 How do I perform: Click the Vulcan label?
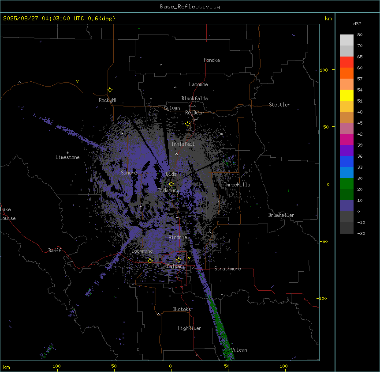click(x=239, y=350)
